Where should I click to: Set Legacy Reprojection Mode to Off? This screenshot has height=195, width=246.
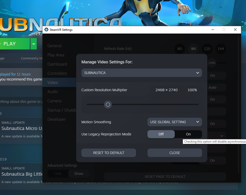click(x=161, y=134)
